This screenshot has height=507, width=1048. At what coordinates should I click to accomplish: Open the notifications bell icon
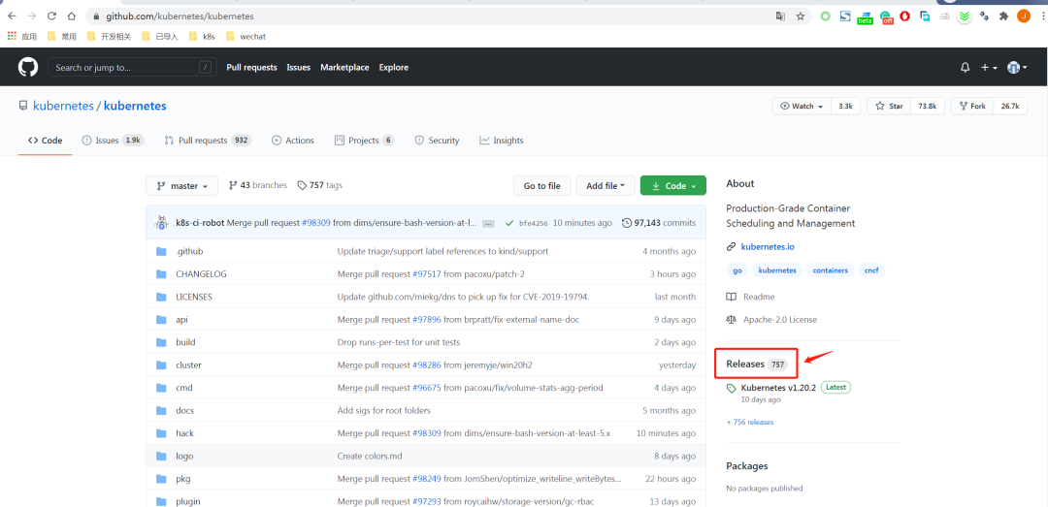click(x=965, y=68)
